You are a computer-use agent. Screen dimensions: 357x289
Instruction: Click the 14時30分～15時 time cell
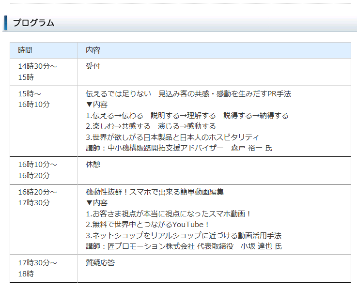44,72
